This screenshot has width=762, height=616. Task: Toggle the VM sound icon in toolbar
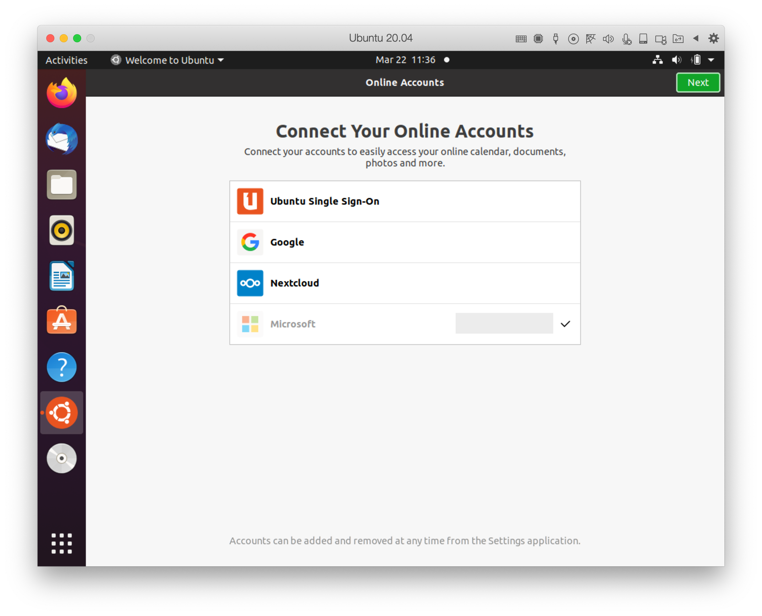coord(608,39)
